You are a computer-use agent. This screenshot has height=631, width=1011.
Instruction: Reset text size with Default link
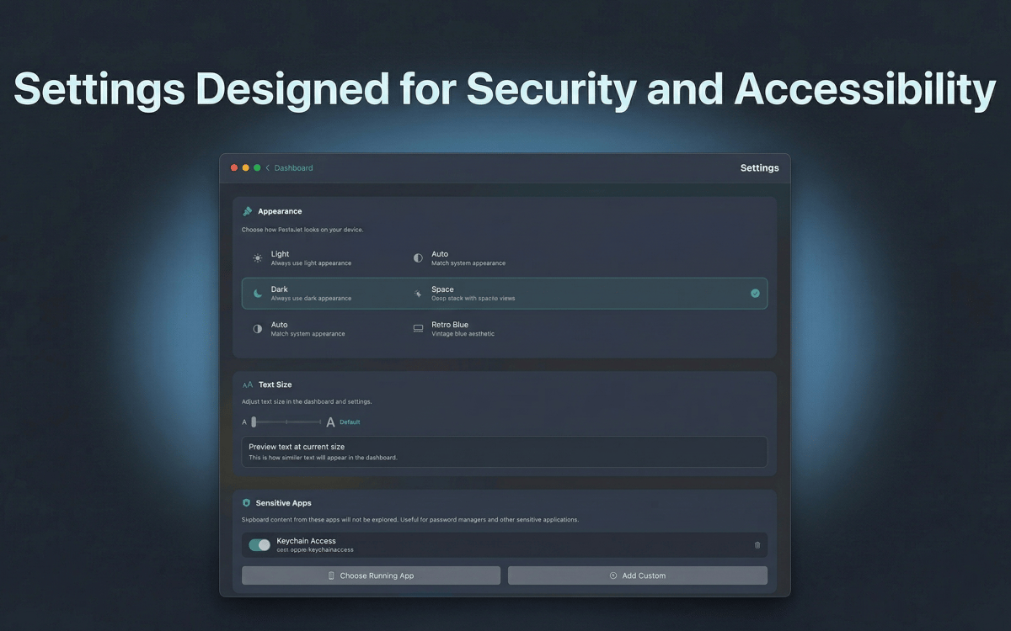(x=350, y=422)
